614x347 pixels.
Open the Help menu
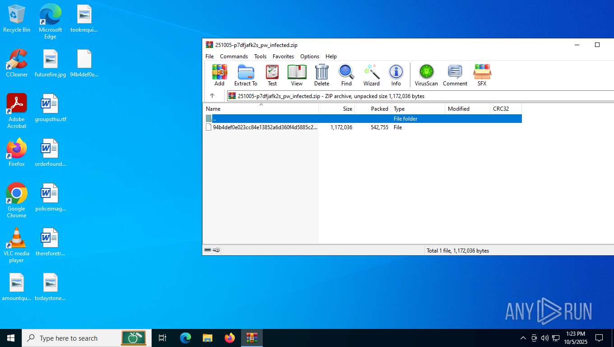click(x=331, y=56)
